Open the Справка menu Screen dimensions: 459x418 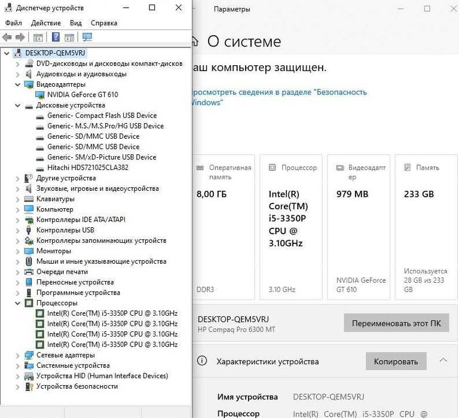pyautogui.click(x=104, y=23)
